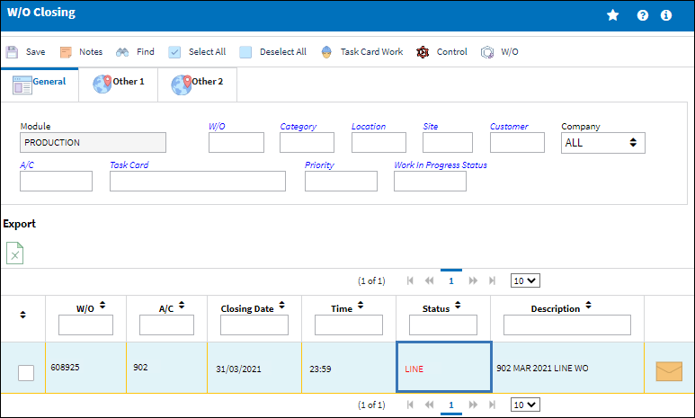Click sort arrows in checkbox column header

click(22, 315)
